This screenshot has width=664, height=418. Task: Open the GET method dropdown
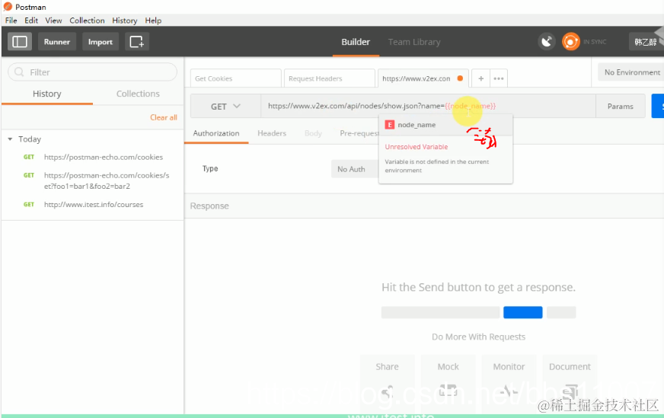[x=225, y=107]
